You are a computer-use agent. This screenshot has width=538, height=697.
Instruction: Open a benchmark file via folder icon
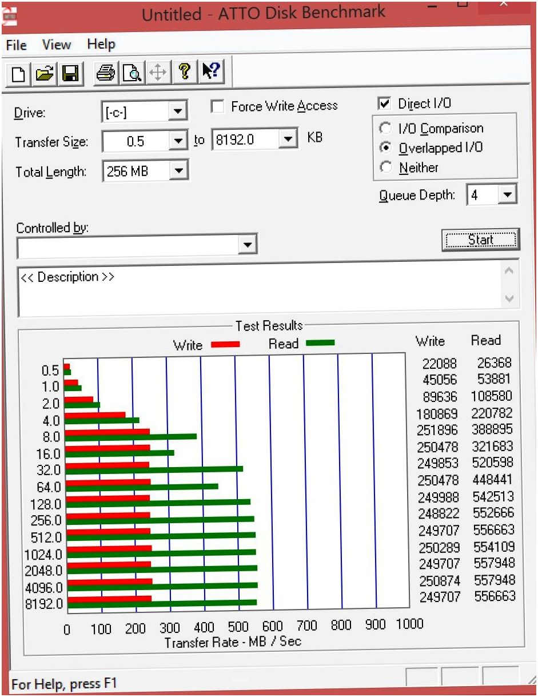45,74
